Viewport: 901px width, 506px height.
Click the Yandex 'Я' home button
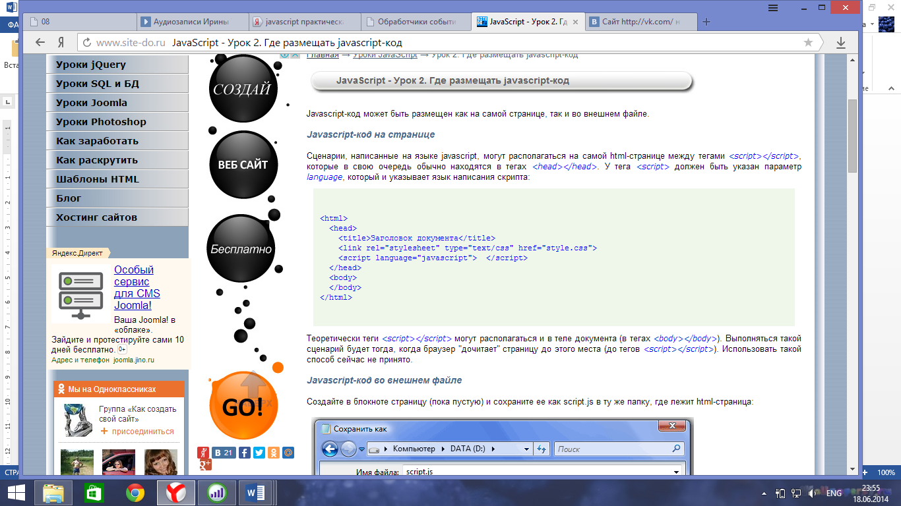coord(60,42)
